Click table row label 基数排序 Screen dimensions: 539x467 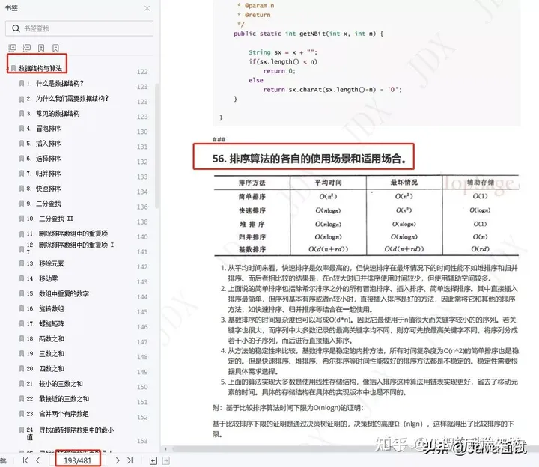click(252, 249)
